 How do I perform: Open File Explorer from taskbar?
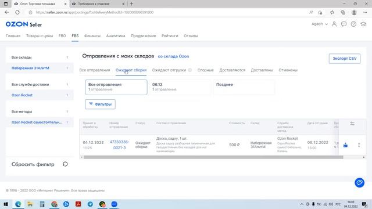click(x=30, y=204)
